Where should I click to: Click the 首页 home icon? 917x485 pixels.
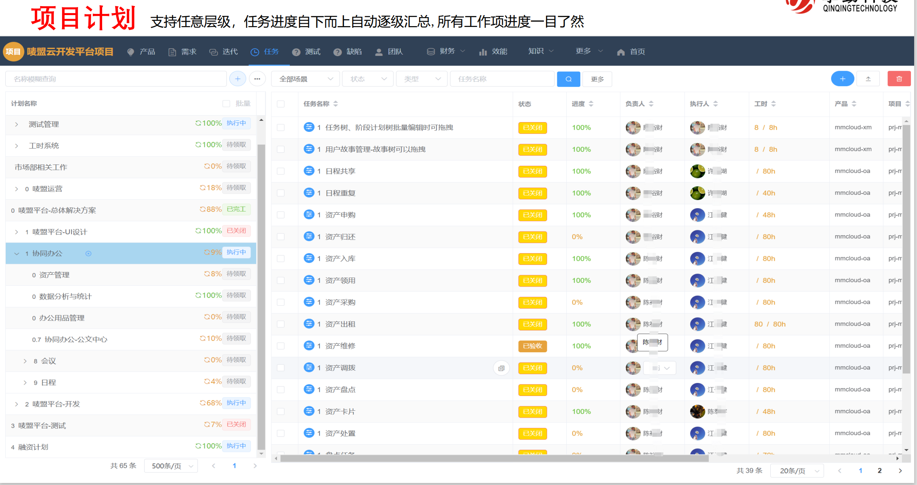point(621,52)
